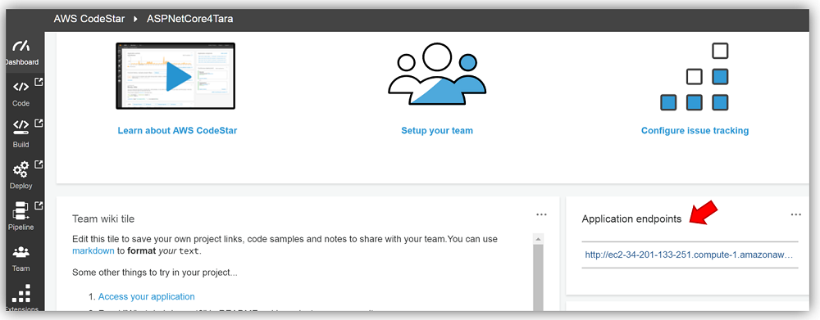Open the Build section icon
The width and height of the screenshot is (820, 320).
(21, 127)
